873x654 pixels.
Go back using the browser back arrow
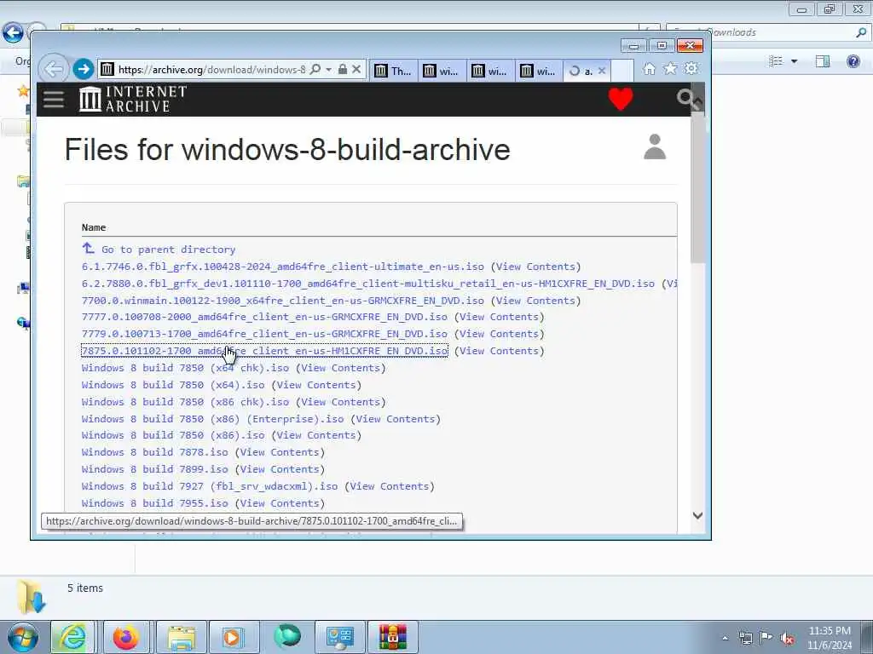[x=54, y=70]
